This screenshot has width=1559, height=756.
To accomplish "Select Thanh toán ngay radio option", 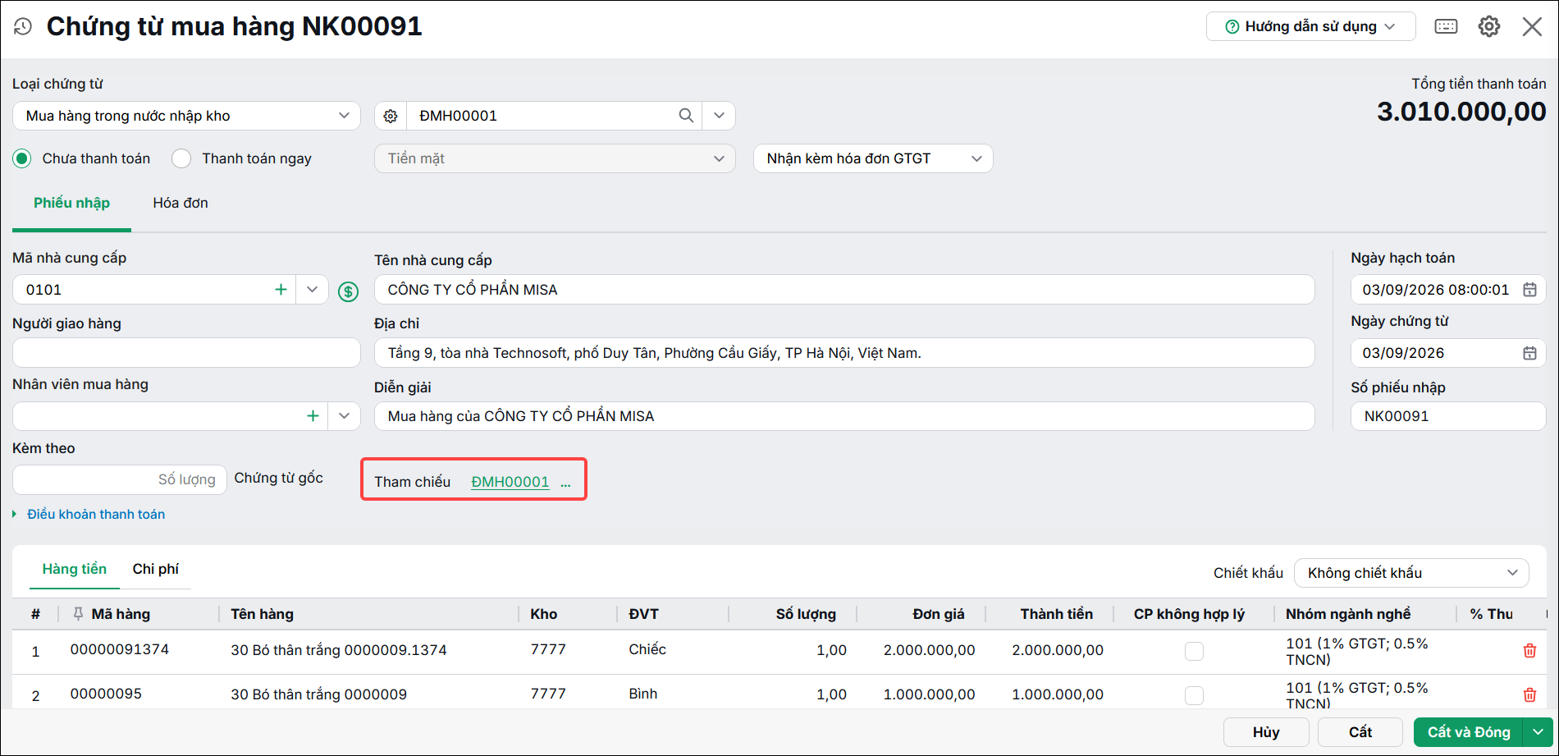I will (181, 158).
